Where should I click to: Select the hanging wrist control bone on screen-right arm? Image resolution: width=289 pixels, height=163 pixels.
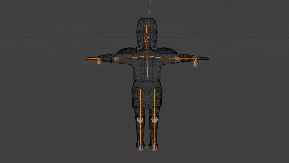[195, 62]
